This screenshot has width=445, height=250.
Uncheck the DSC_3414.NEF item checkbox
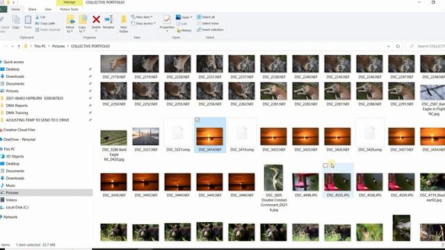[197, 120]
